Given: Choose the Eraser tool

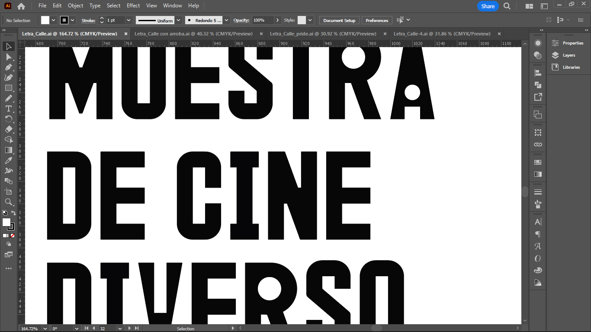Looking at the screenshot, I should click(x=8, y=129).
